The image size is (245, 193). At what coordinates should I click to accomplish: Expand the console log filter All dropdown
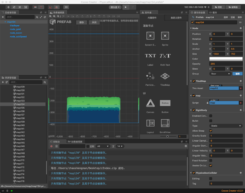point(103,146)
